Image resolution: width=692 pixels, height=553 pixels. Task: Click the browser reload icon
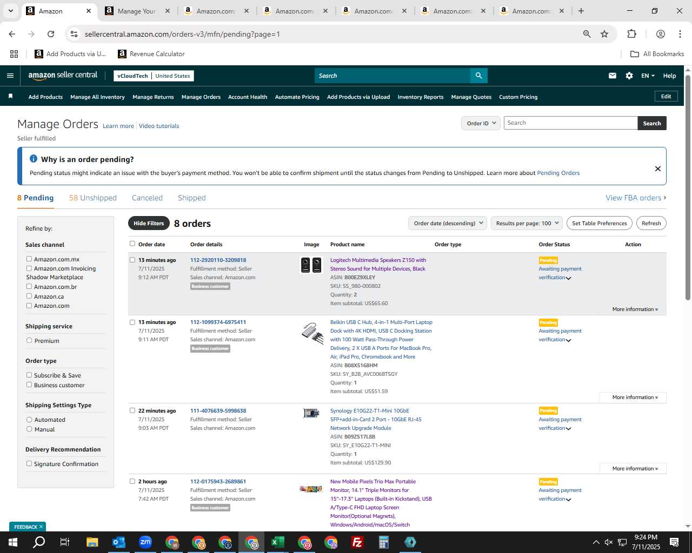click(x=51, y=34)
